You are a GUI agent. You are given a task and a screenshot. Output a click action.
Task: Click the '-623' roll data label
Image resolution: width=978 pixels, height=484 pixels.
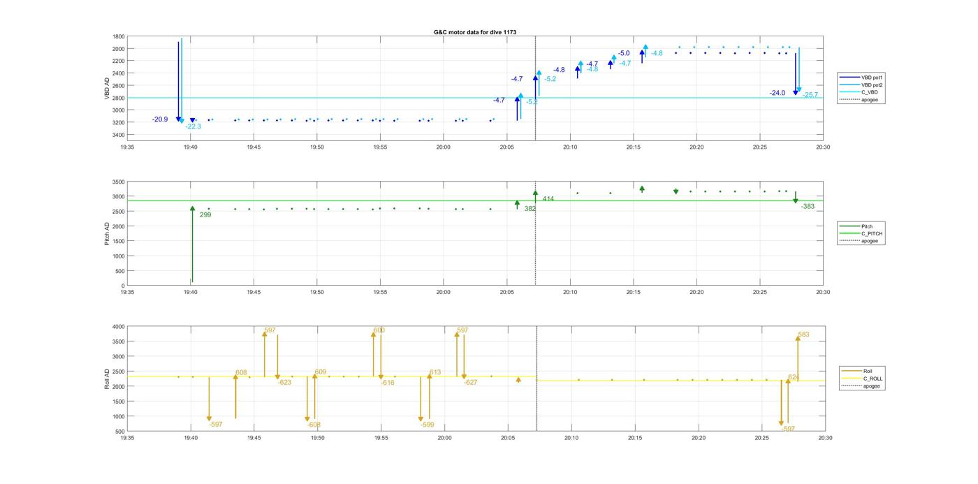click(284, 383)
